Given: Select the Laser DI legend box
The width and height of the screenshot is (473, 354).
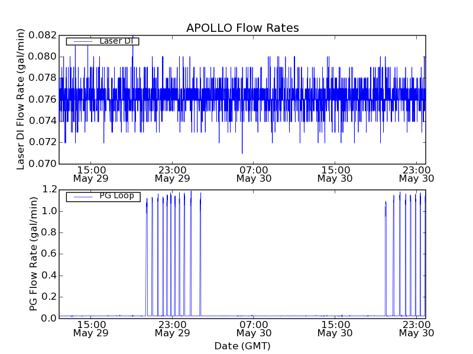Looking at the screenshot, I should point(102,41).
